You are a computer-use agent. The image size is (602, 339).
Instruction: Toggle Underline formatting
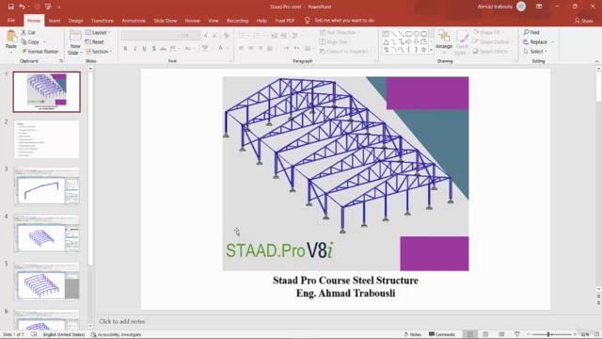point(144,48)
